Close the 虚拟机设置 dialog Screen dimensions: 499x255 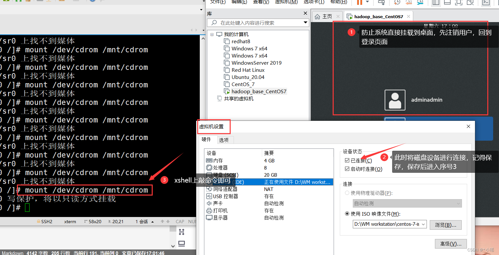coord(468,126)
